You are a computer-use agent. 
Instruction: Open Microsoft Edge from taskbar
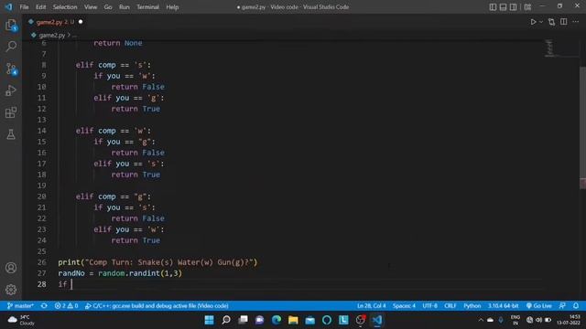click(277, 320)
